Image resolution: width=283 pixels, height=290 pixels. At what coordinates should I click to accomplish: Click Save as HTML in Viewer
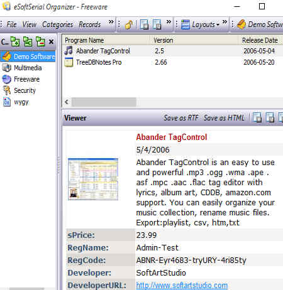(x=224, y=118)
